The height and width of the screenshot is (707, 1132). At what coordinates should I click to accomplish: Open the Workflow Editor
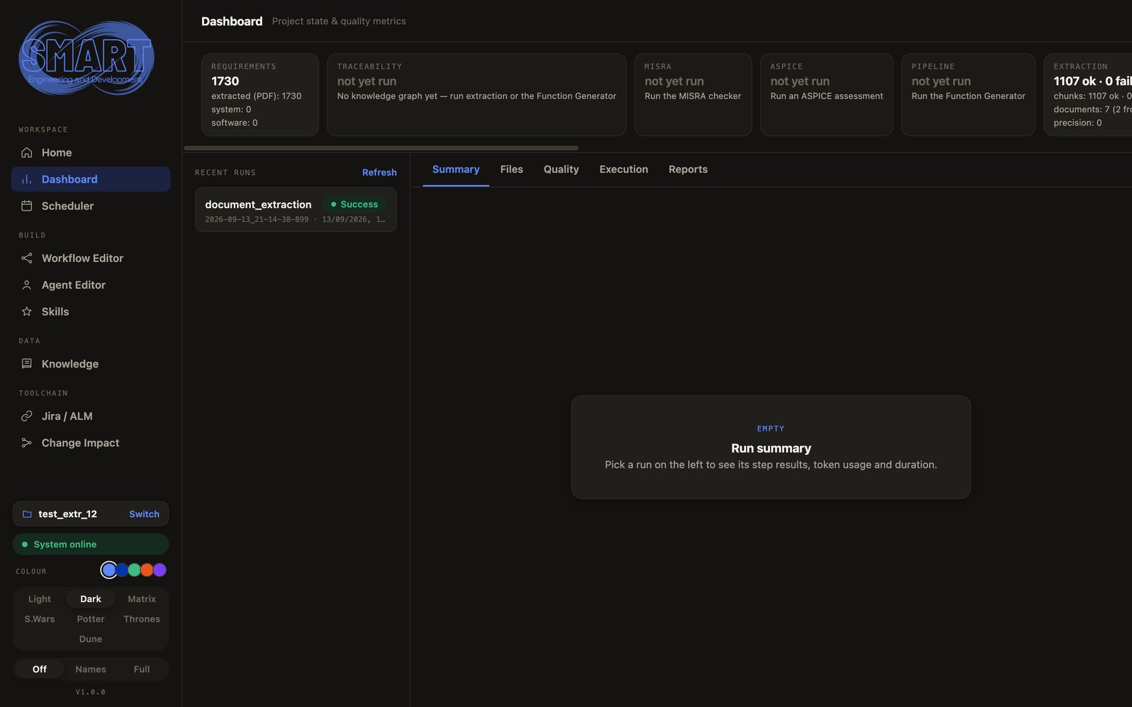pyautogui.click(x=91, y=258)
